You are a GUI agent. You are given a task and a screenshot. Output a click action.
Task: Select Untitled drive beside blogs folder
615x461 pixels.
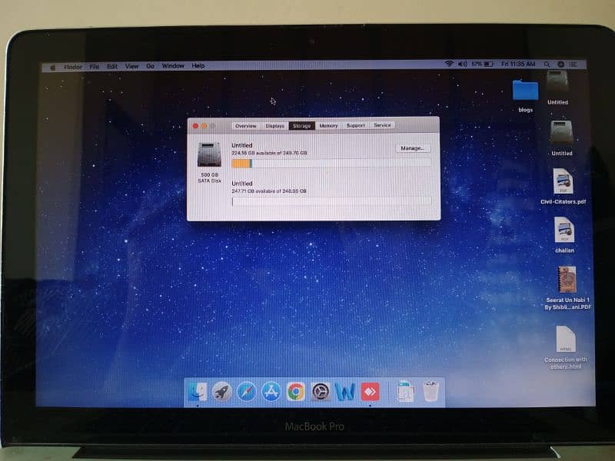(558, 83)
